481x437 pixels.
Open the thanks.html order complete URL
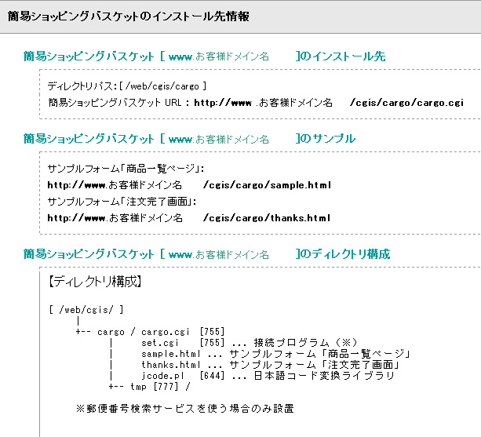(x=188, y=218)
